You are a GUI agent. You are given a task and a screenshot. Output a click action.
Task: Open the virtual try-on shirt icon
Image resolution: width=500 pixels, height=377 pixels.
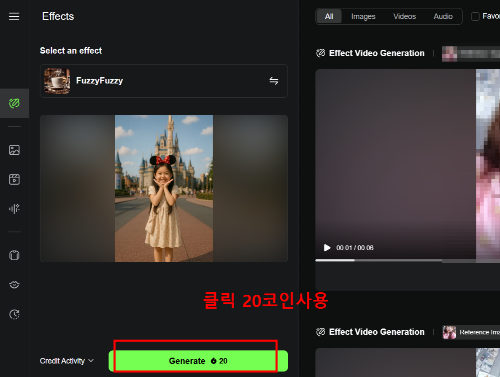pyautogui.click(x=14, y=255)
